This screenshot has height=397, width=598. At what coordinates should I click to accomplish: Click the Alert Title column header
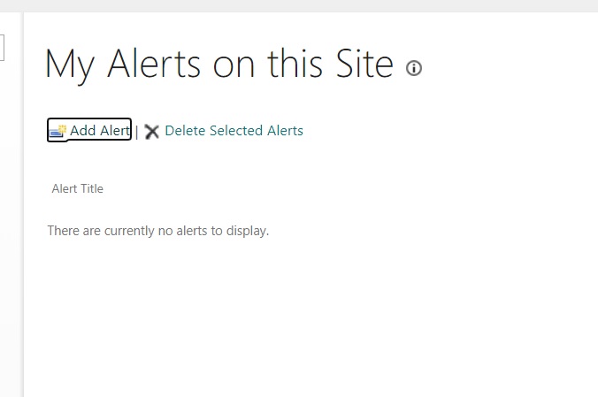pos(78,188)
